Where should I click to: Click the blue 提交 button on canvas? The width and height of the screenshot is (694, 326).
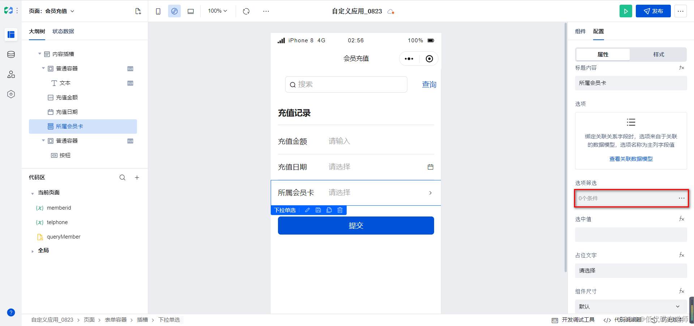[356, 226]
